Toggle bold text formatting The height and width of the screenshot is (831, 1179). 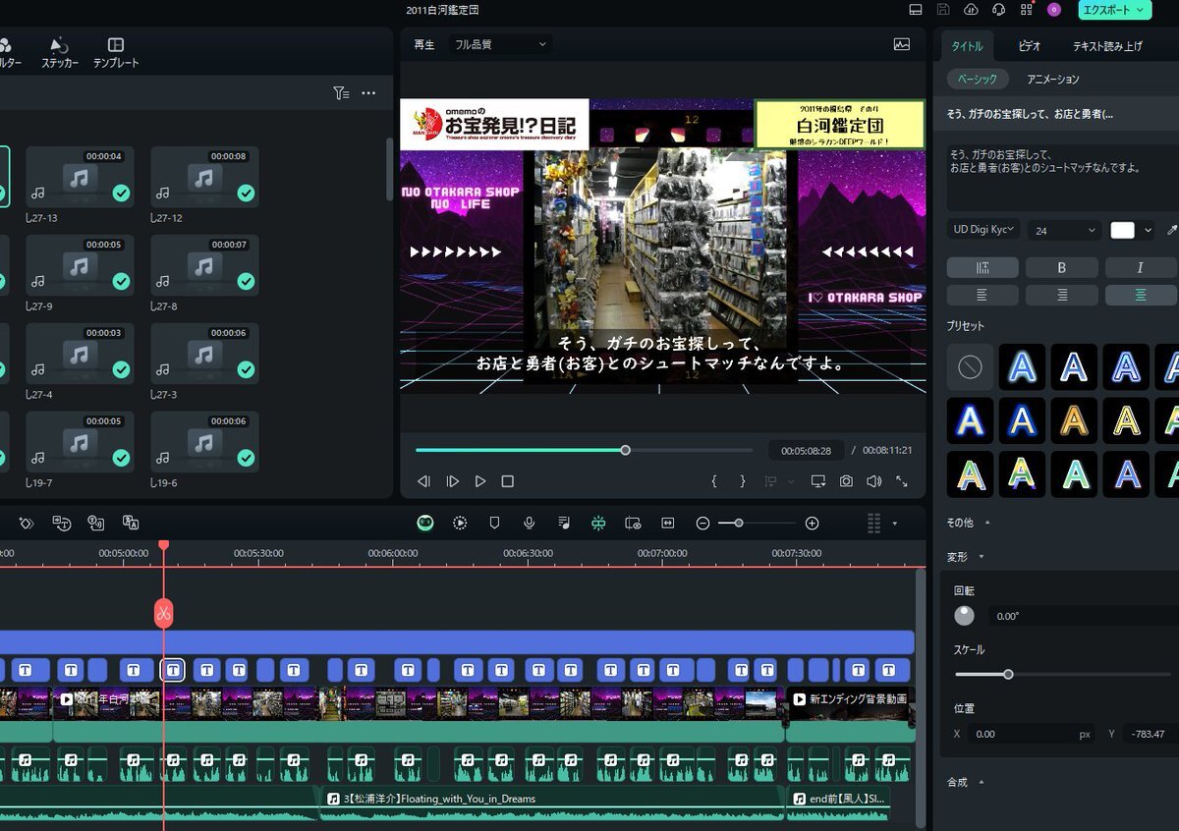click(x=1061, y=267)
